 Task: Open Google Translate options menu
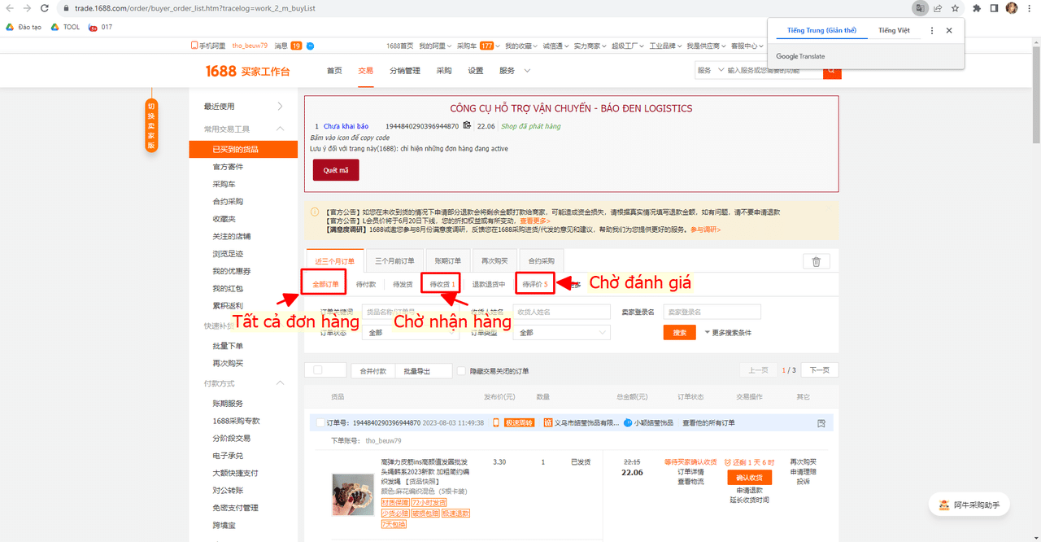tap(932, 30)
